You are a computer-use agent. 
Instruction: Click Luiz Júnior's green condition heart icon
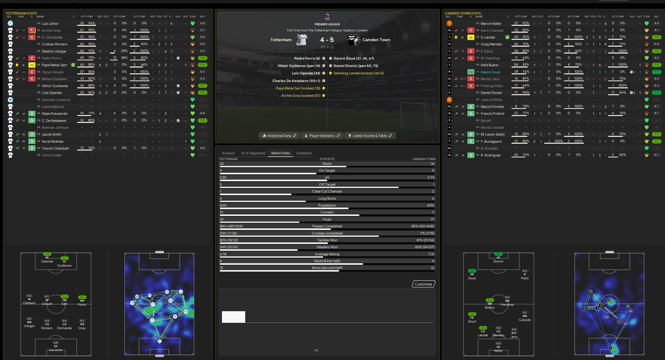tap(193, 23)
